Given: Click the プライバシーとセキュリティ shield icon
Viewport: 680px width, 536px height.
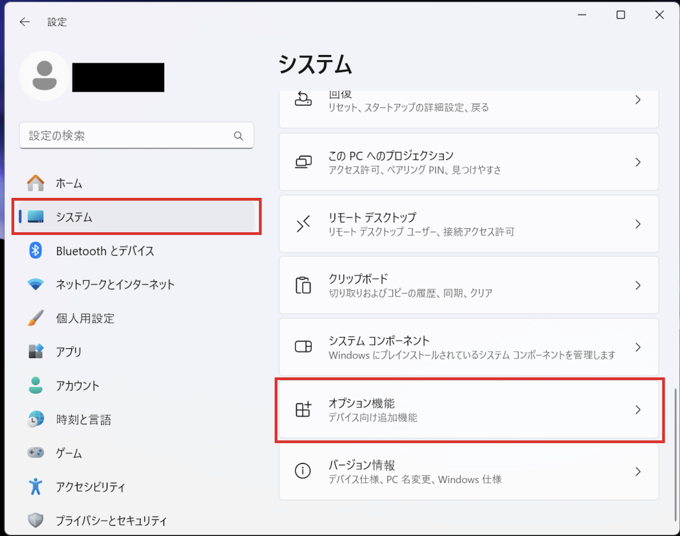Looking at the screenshot, I should coord(35,520).
